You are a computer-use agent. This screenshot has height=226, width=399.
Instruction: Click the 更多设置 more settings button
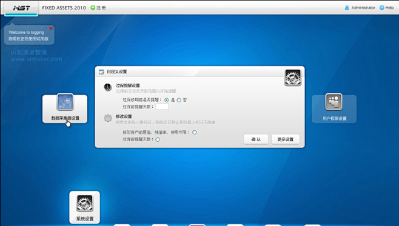[x=285, y=139]
